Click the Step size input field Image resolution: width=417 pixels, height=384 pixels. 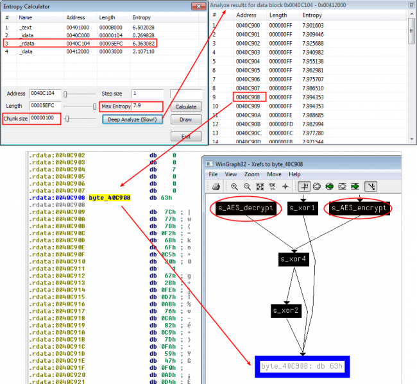tap(148, 94)
